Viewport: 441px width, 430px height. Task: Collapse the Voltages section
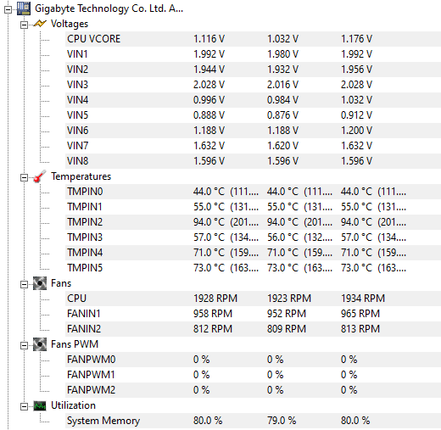click(x=25, y=25)
